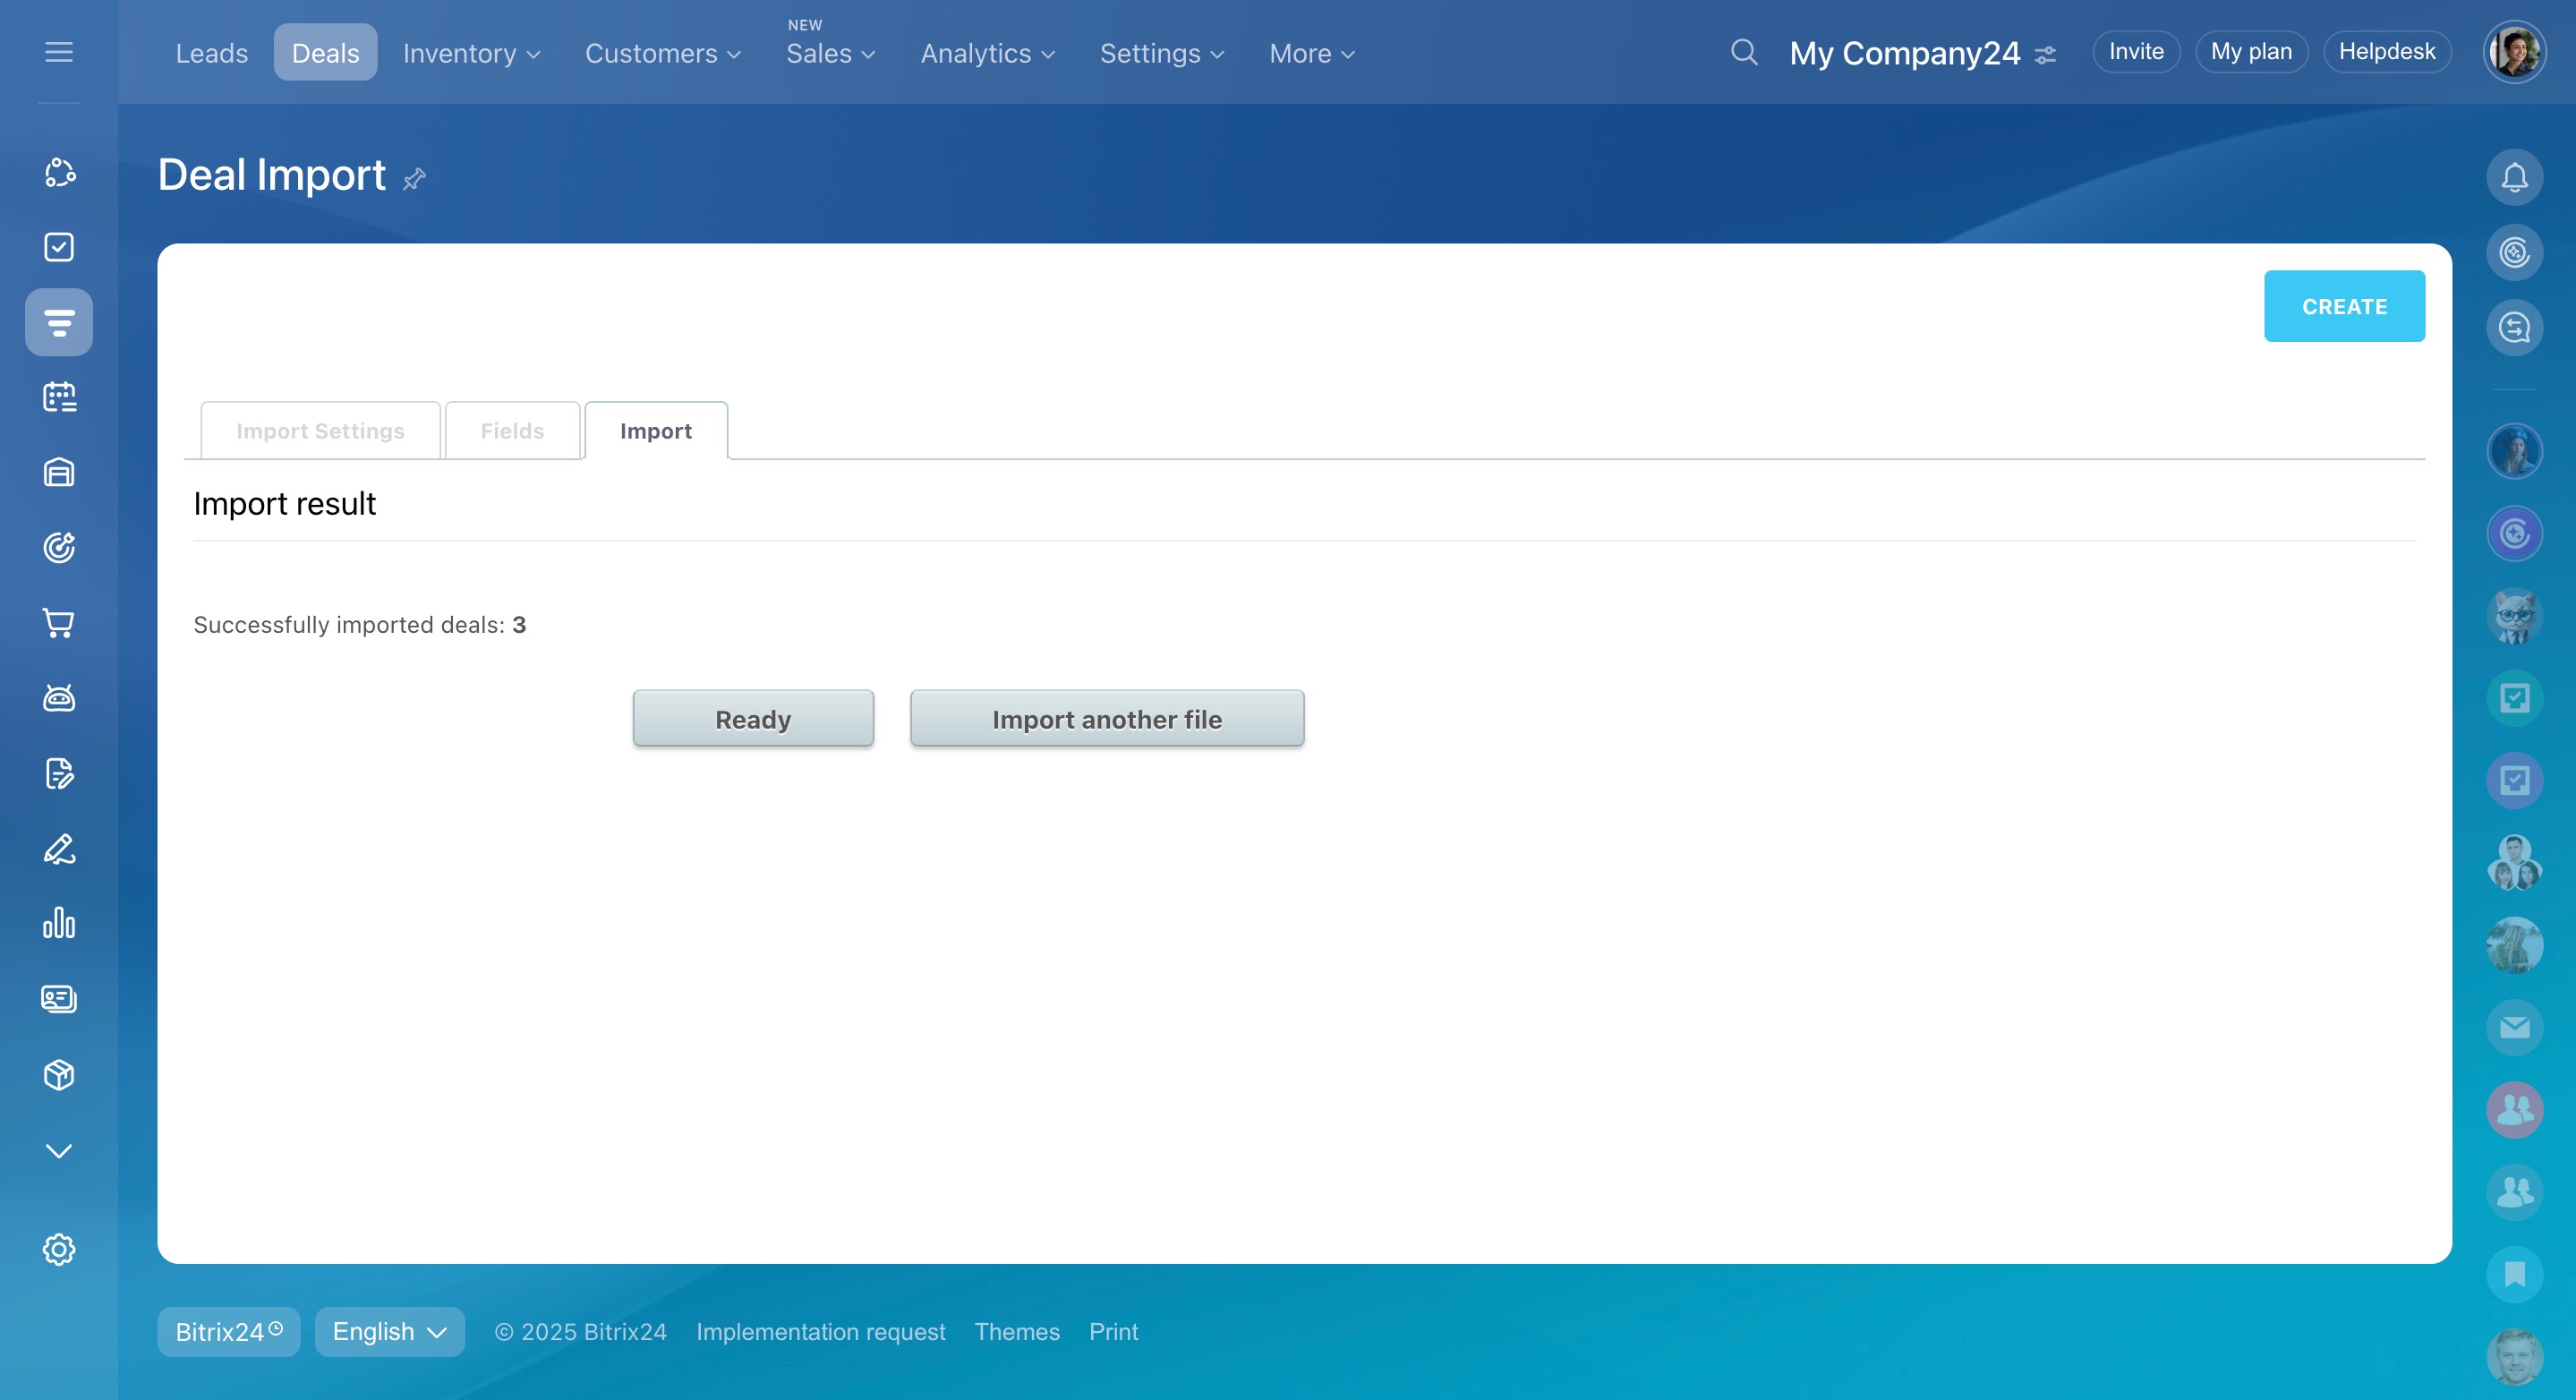Open mail icon in right panel

(x=2514, y=1027)
